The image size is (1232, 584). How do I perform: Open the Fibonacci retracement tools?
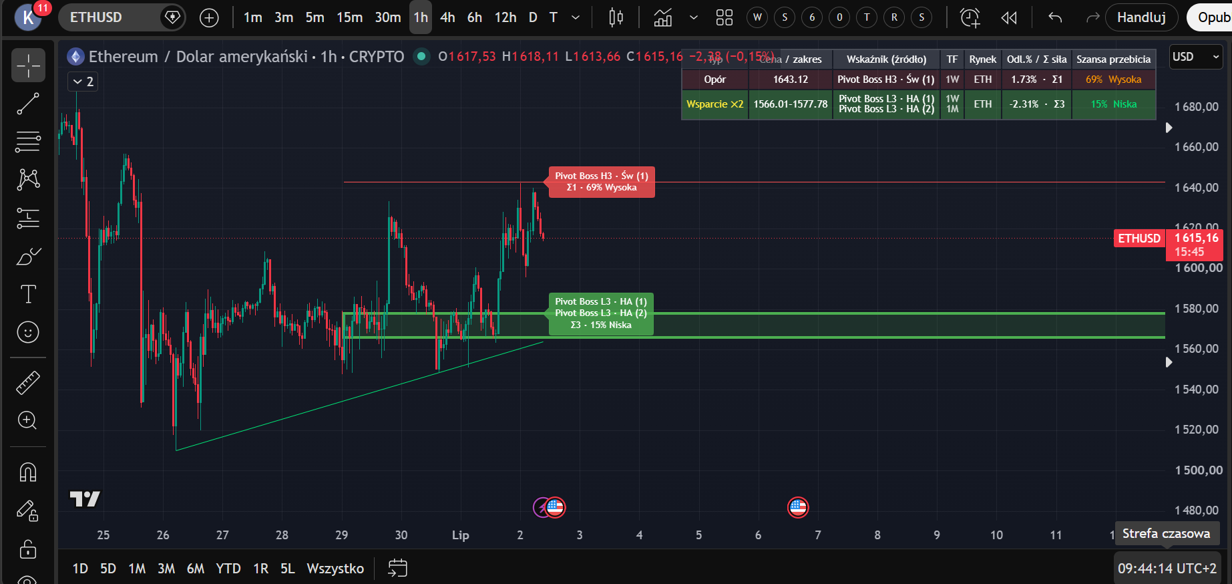(x=28, y=141)
